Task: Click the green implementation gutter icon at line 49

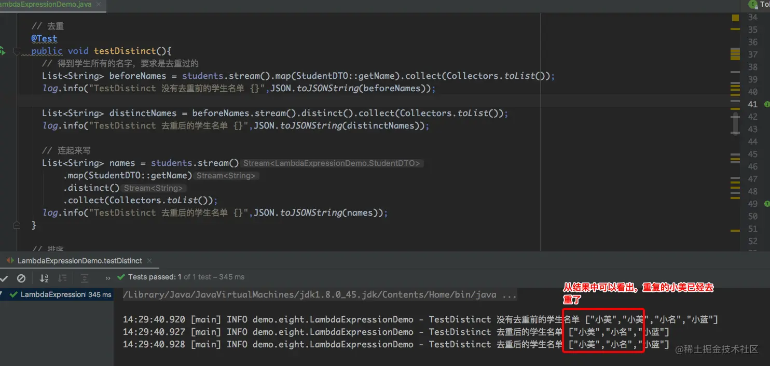Action: click(x=767, y=204)
